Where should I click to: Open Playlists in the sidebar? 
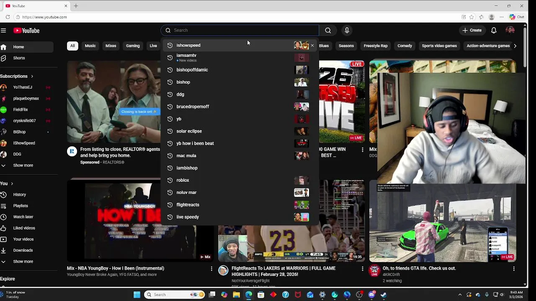coord(21,206)
